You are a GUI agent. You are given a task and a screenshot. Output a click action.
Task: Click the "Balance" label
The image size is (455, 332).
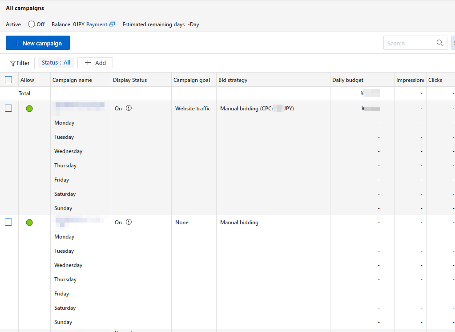point(61,24)
